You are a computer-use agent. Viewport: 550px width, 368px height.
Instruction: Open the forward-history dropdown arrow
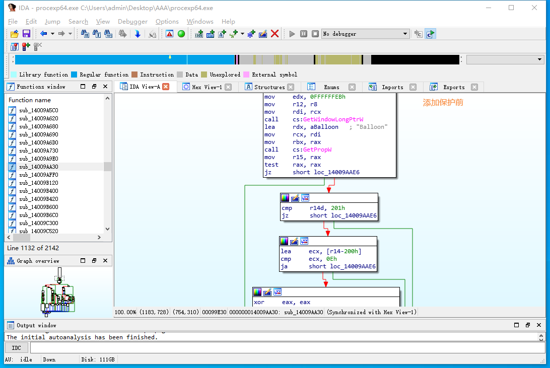coord(70,34)
